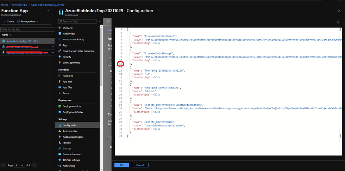Viewport: 345px width, 171px height.
Task: Click the refresh icon in the toolbar
Action: click(109, 21)
